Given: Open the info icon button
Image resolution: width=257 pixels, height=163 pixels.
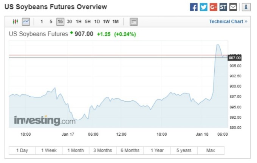Looking at the screenshot, I should pos(246,7).
